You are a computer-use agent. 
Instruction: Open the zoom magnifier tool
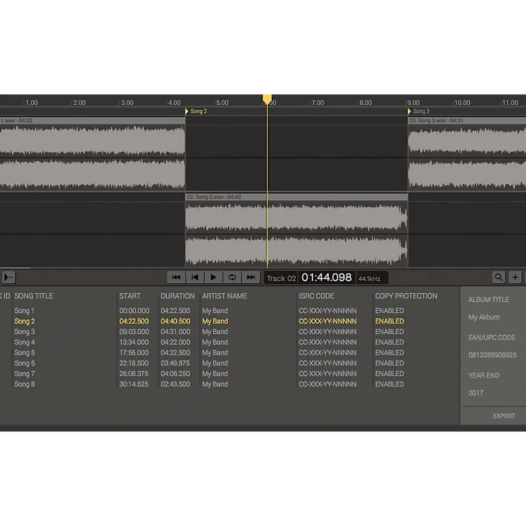[x=499, y=278]
